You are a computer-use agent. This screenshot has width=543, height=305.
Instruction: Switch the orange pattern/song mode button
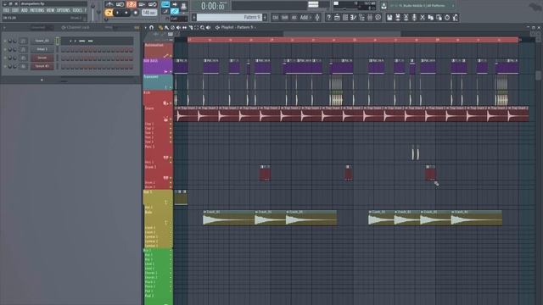point(109,13)
